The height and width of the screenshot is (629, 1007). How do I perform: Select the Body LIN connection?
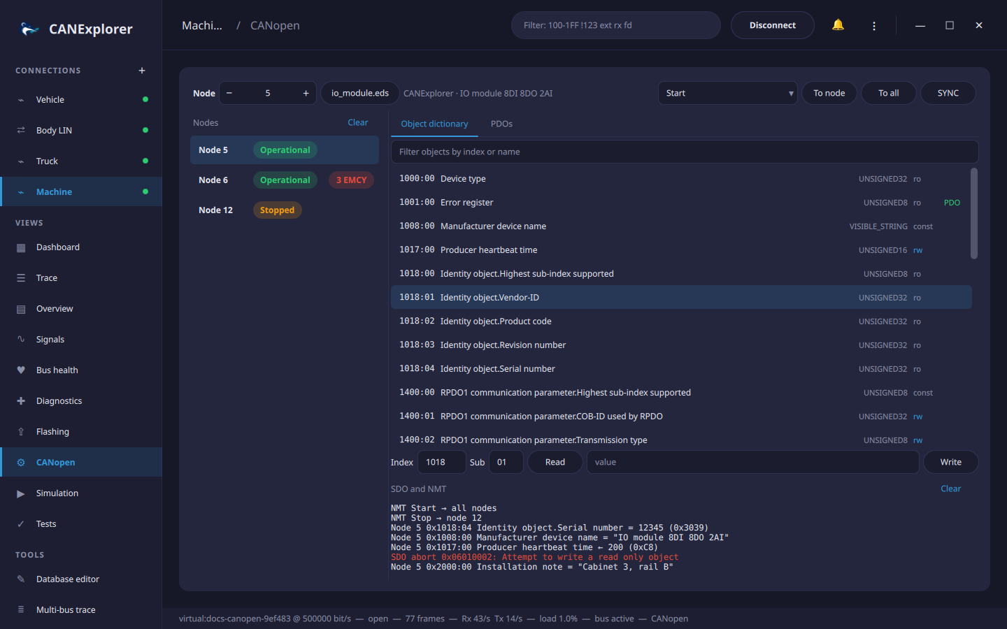point(81,131)
